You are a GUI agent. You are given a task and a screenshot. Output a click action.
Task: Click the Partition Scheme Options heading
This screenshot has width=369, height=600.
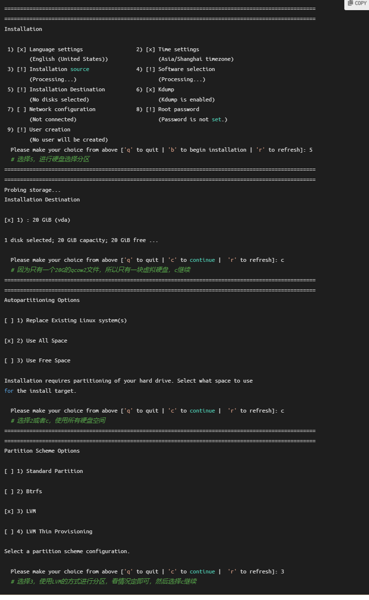(x=42, y=451)
